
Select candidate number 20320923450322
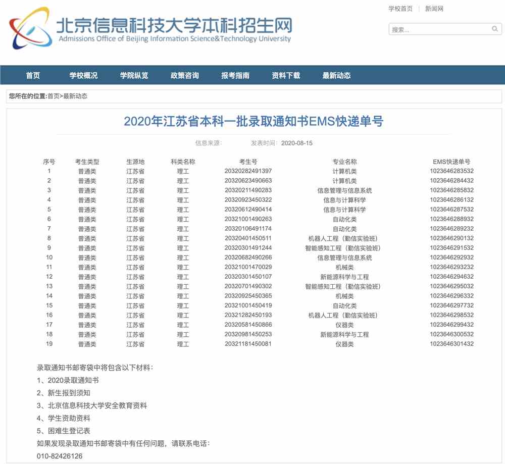(248, 200)
